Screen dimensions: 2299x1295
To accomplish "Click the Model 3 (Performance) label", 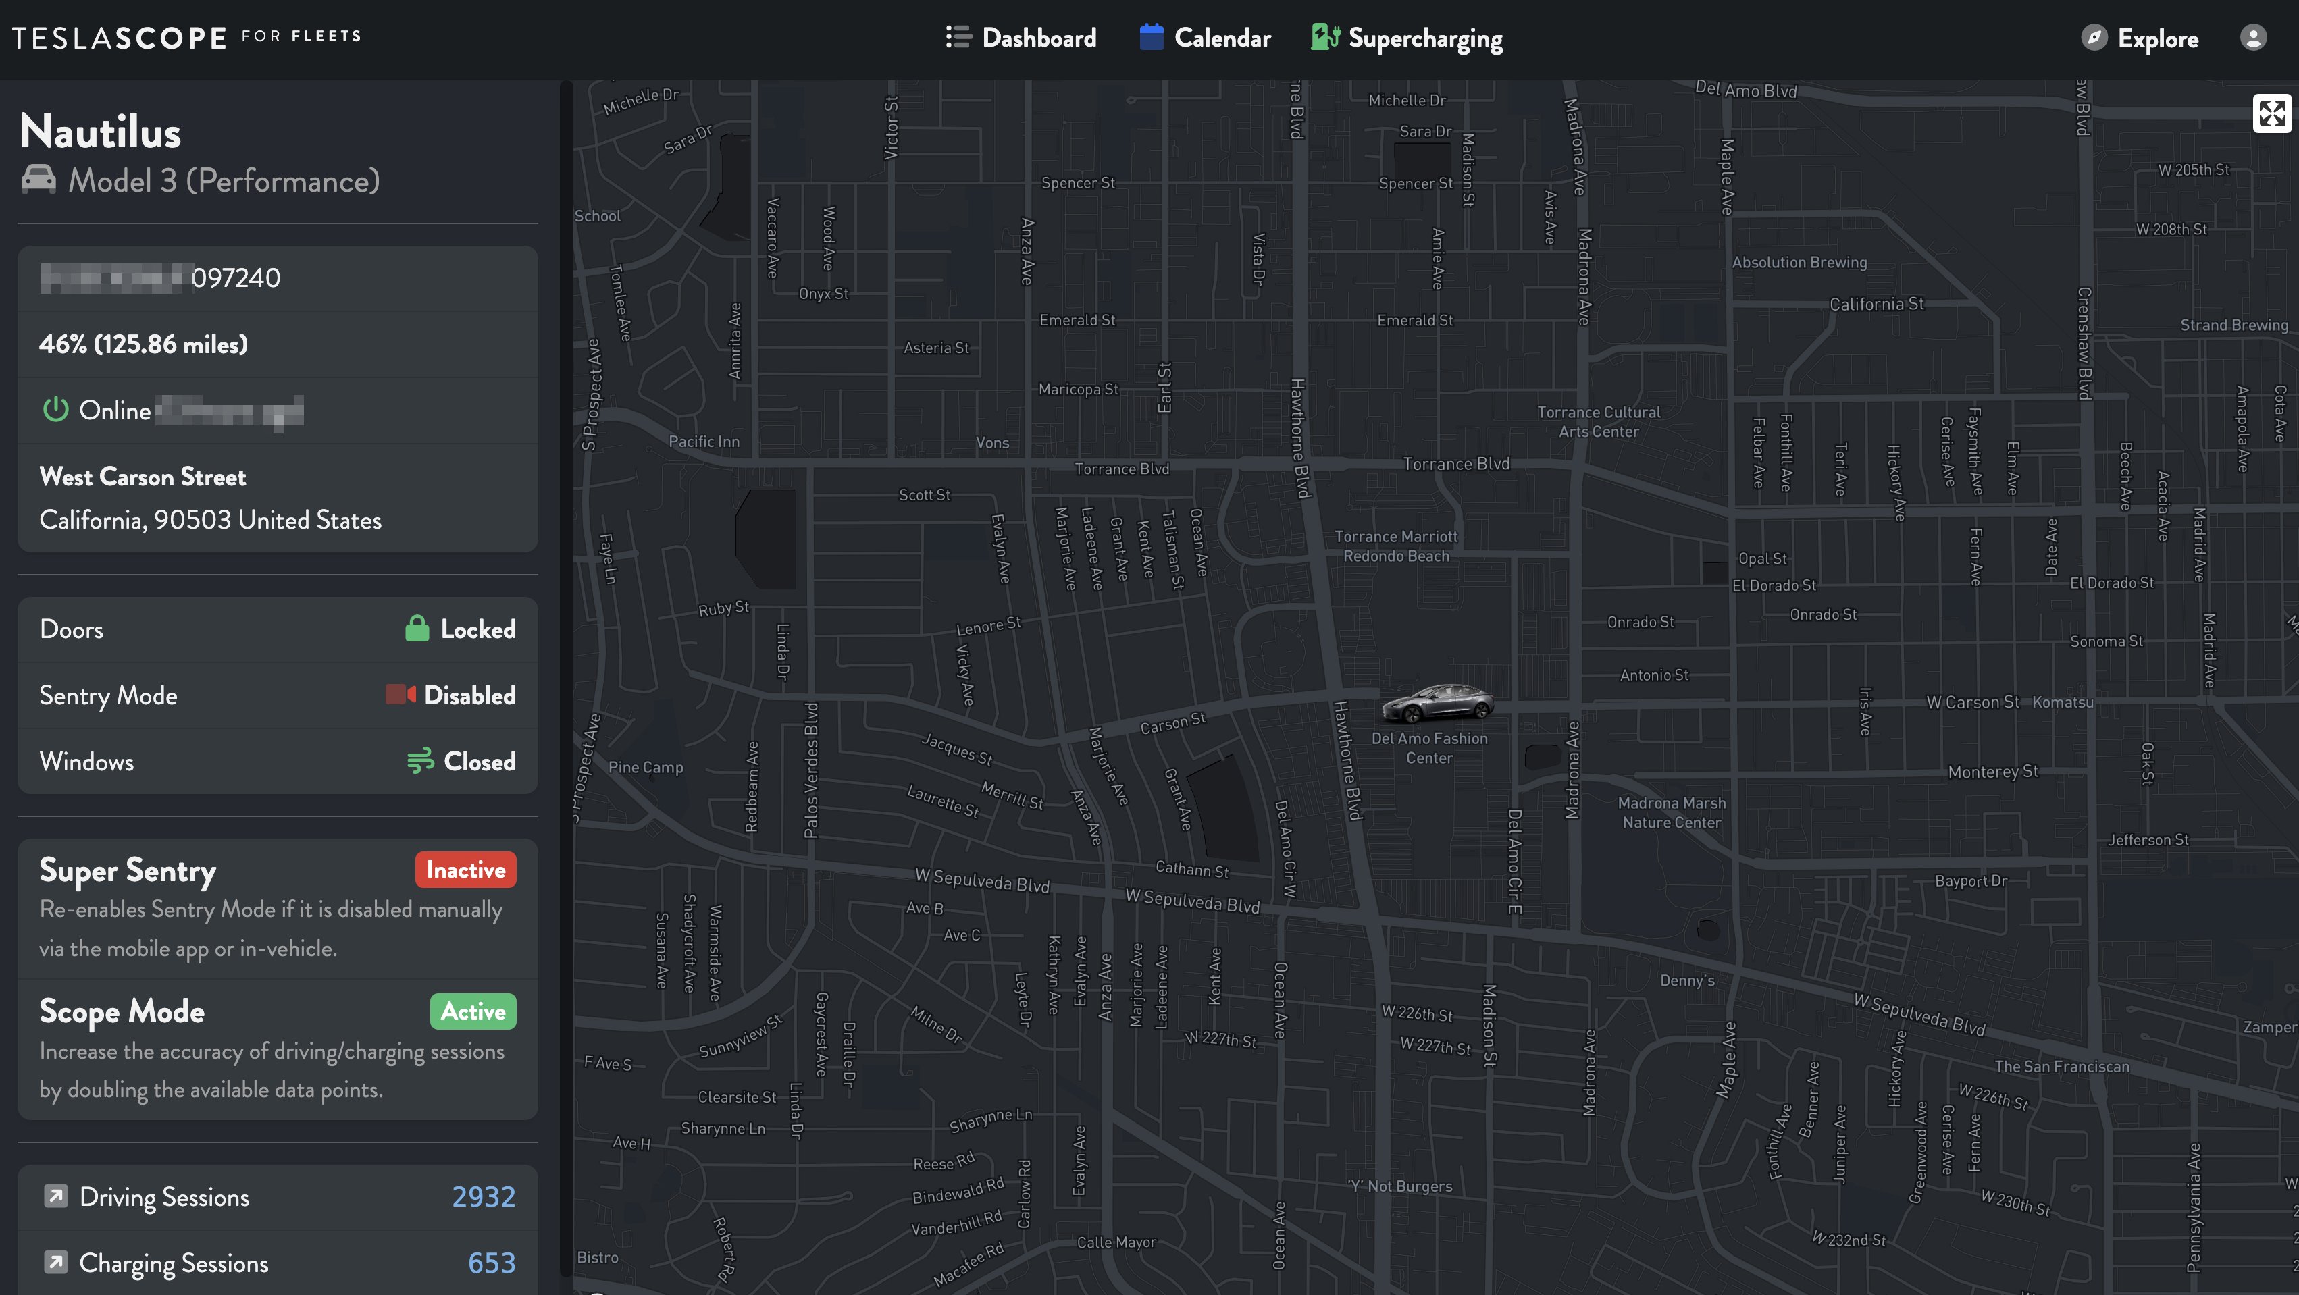I will pos(224,180).
